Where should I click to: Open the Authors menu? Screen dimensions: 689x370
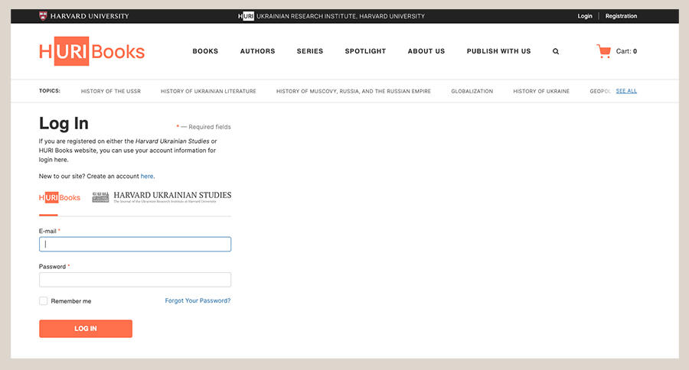257,51
